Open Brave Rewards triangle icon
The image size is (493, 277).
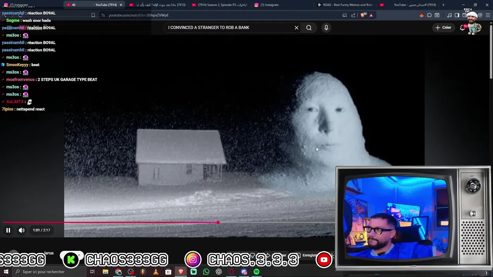tap(371, 15)
